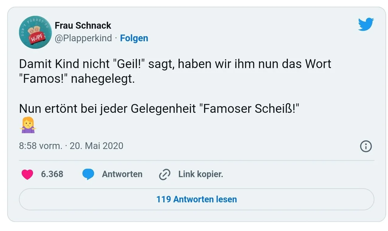This screenshot has width=388, height=231.
Task: Click the date 20. Mai 2020
Action: [x=96, y=146]
